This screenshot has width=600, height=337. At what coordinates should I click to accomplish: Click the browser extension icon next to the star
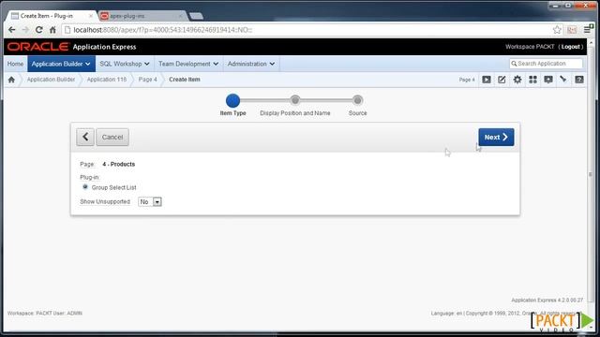[x=572, y=30]
